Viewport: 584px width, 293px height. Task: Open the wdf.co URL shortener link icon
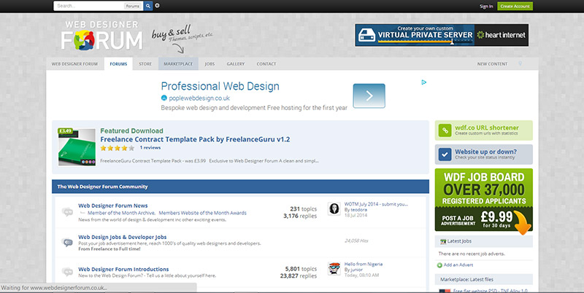click(x=445, y=130)
